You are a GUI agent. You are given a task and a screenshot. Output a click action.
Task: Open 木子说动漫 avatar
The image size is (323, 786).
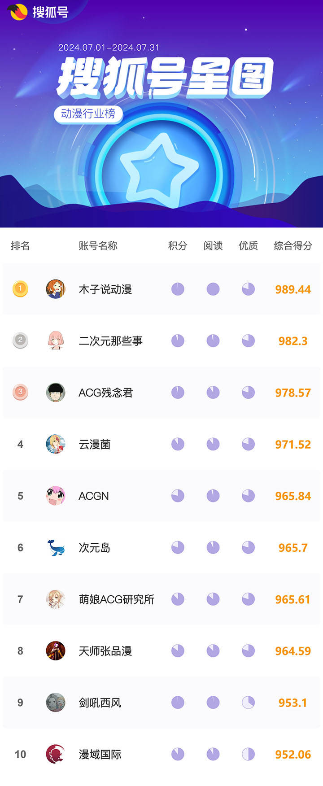point(56,289)
